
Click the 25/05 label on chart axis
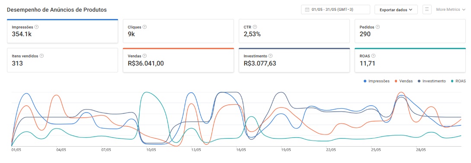(376, 149)
